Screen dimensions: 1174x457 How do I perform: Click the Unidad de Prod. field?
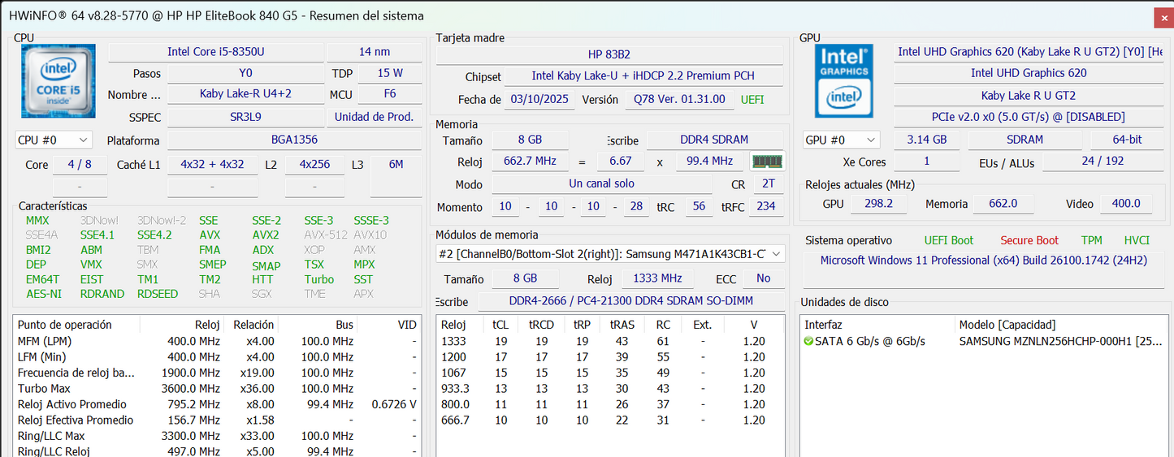375,117
